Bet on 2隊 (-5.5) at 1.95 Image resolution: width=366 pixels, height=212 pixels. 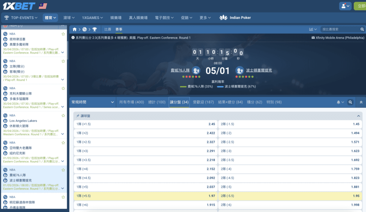[290, 196]
